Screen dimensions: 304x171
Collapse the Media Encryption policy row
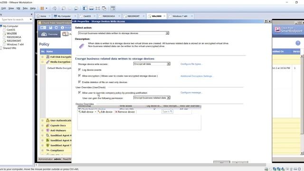(42, 62)
